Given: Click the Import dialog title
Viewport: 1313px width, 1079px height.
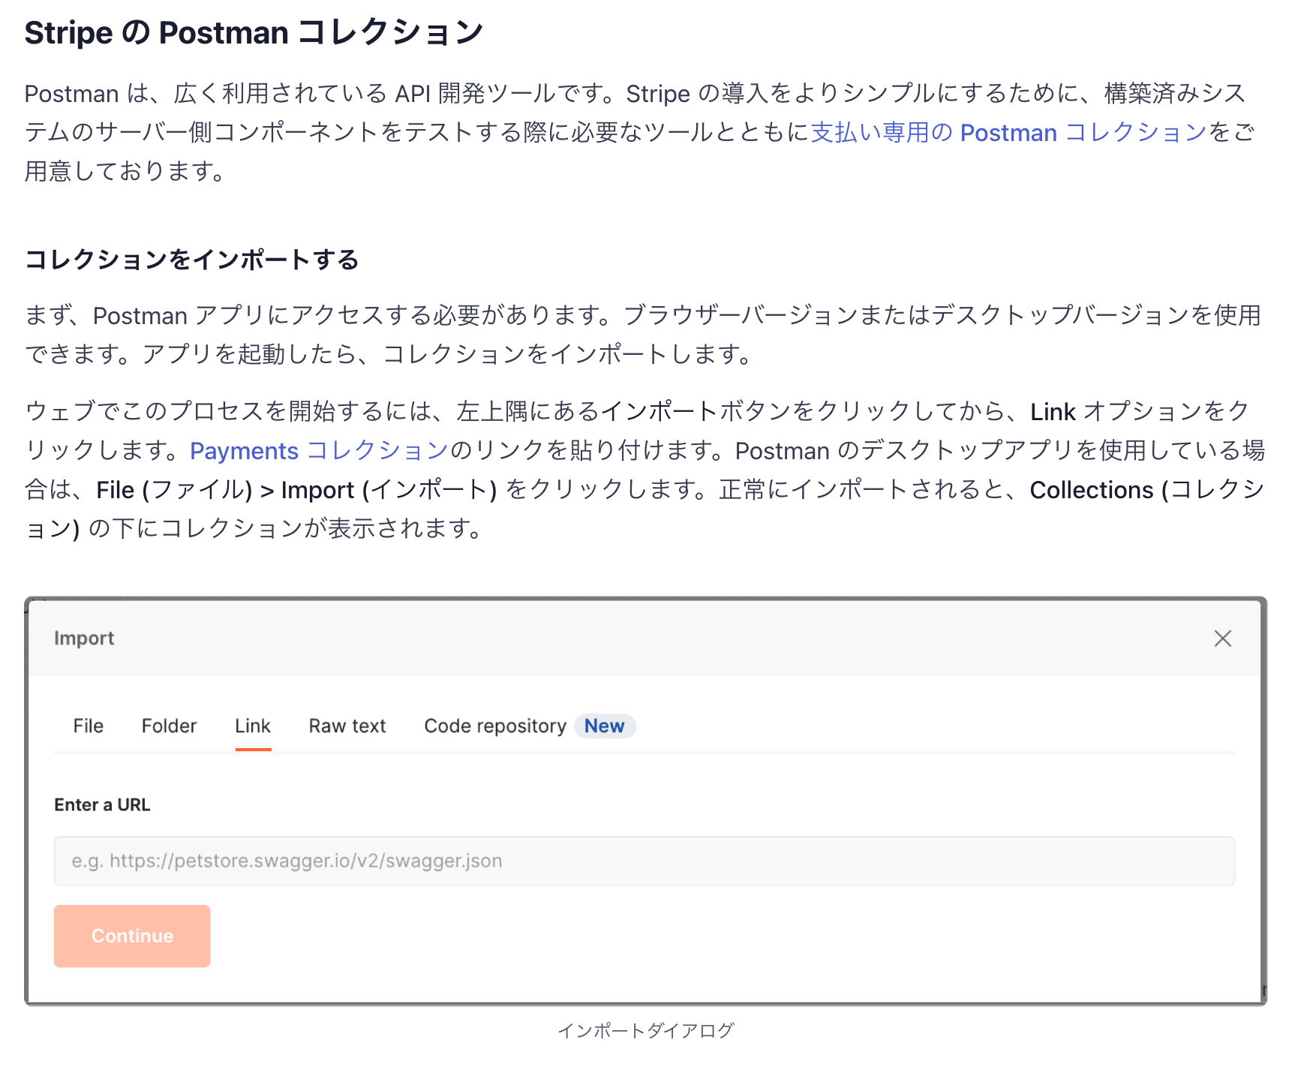Looking at the screenshot, I should coord(83,639).
